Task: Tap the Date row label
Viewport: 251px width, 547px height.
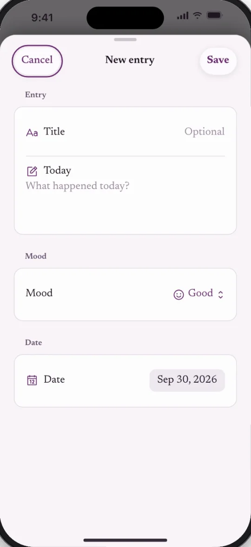Action: (54, 379)
